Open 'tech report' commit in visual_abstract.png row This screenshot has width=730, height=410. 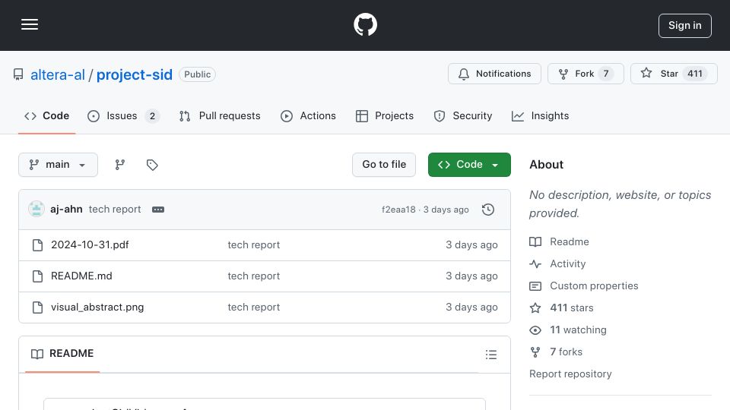coord(254,307)
